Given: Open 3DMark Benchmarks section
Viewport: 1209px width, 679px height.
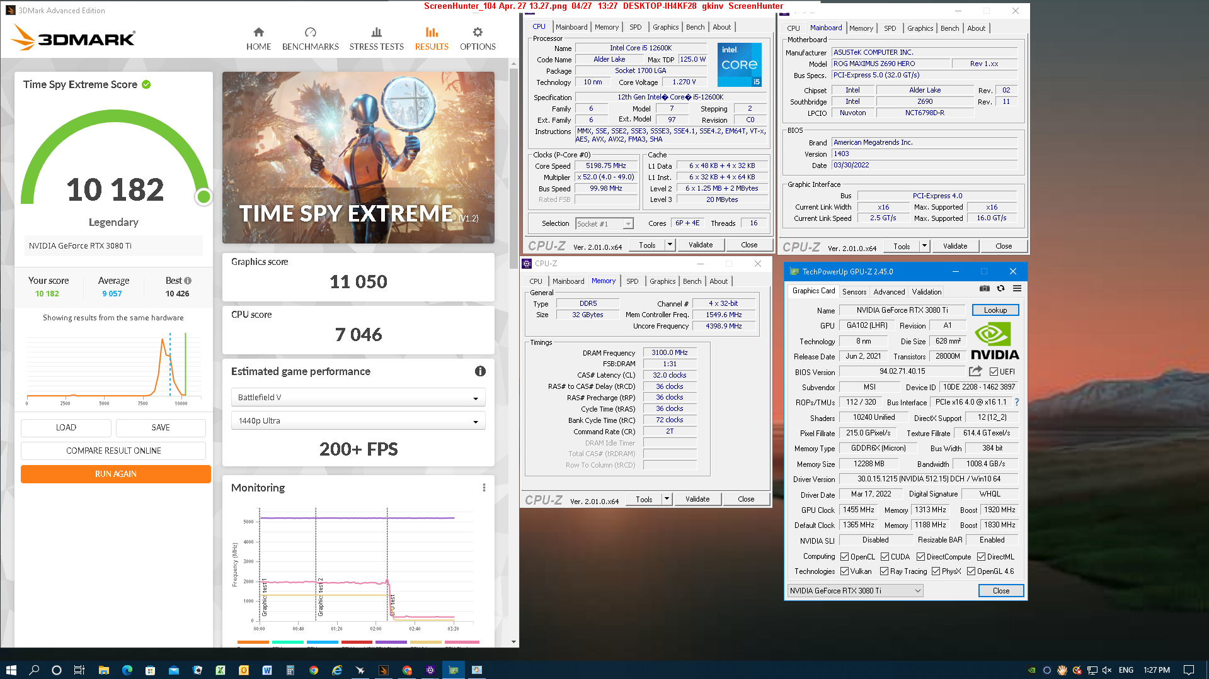Looking at the screenshot, I should (x=310, y=38).
